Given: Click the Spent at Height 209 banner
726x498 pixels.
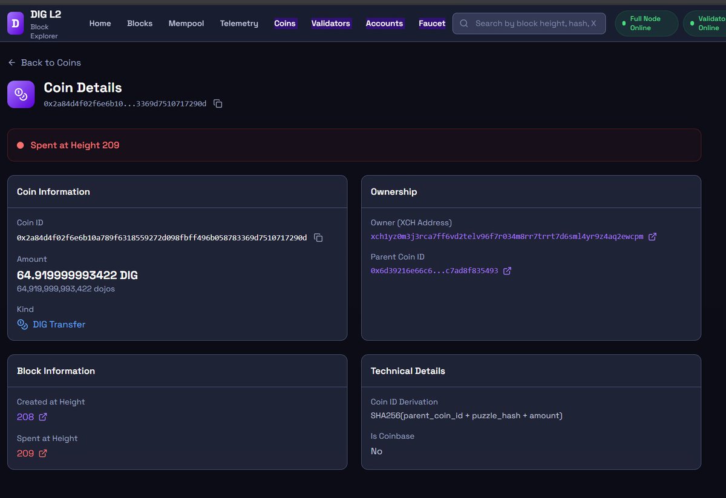Looking at the screenshot, I should [x=354, y=145].
